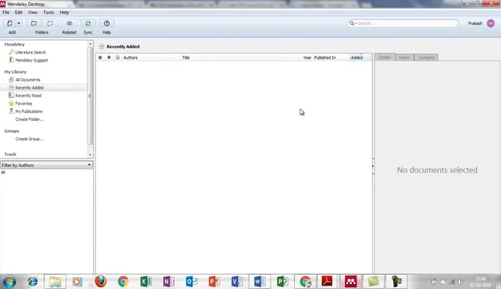Click the sidebar scrollbar down arrow
Image resolution: width=501 pixels, height=289 pixels.
pos(90,155)
